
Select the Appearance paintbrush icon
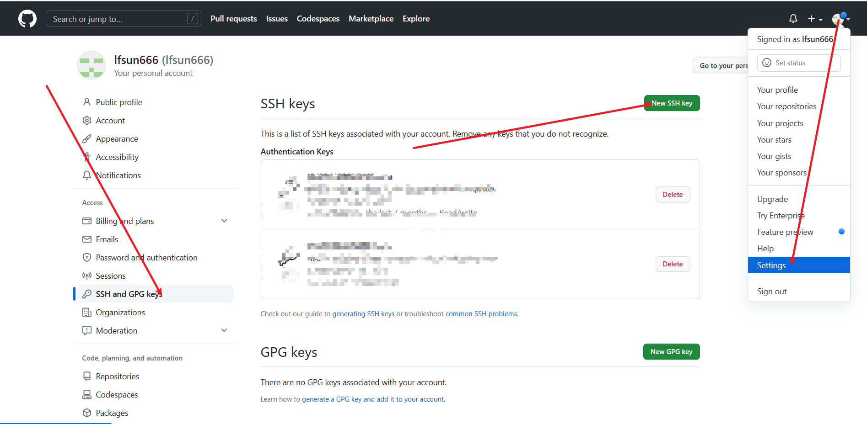[87, 138]
